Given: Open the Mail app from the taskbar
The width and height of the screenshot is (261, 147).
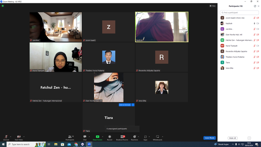Looking at the screenshot, I should (69, 144).
